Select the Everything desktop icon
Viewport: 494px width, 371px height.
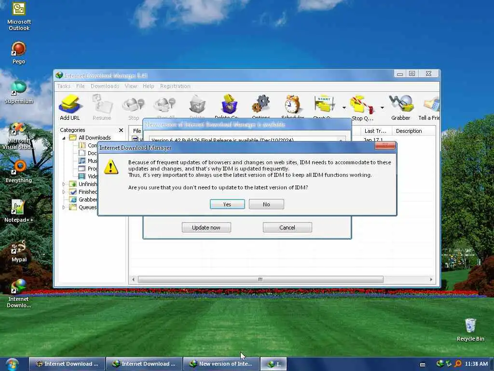click(19, 171)
